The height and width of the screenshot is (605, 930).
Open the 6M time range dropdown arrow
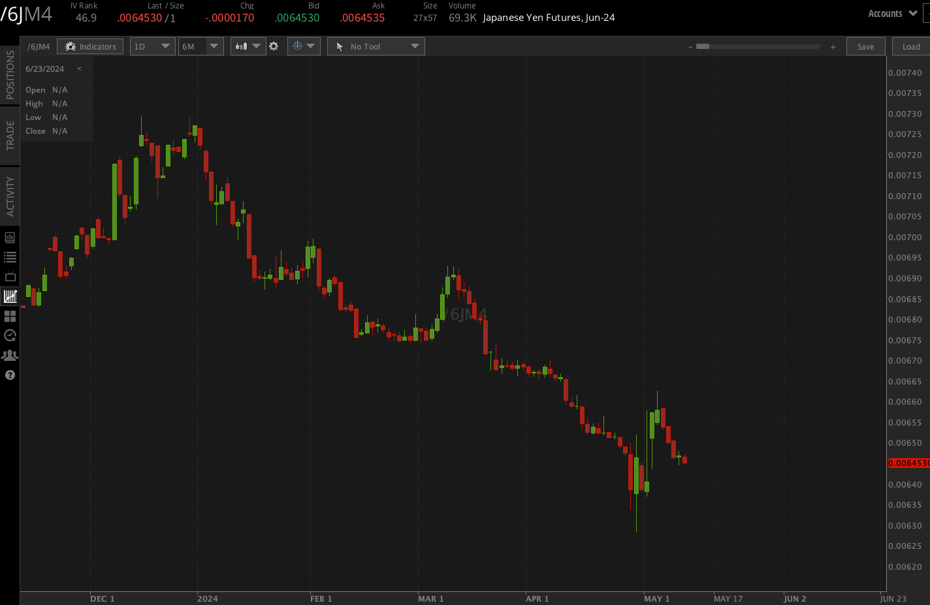214,46
